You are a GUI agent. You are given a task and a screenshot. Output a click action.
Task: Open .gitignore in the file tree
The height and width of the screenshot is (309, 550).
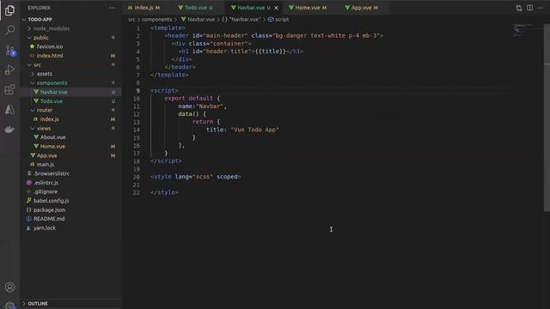pos(70,191)
